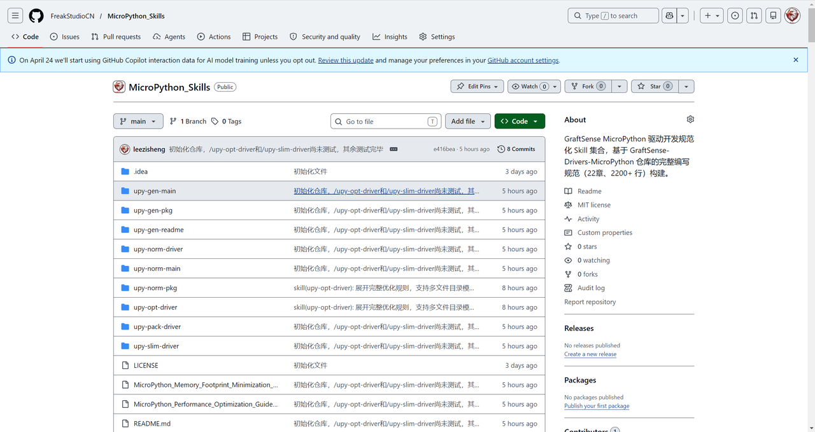
Task: Click Create a new release
Action: coord(590,354)
